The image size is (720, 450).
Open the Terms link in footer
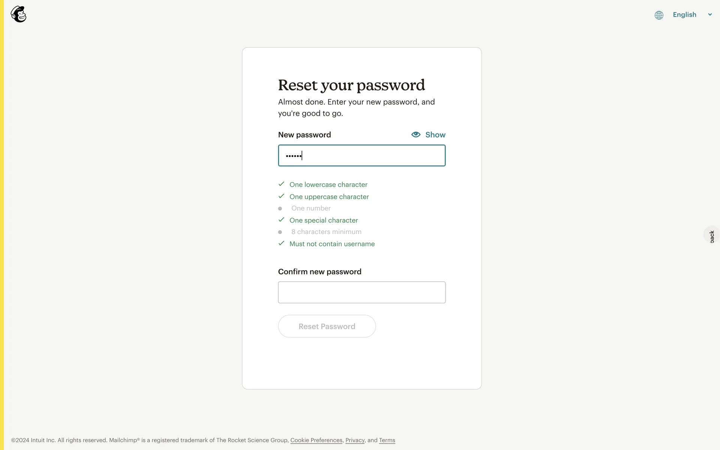(x=387, y=440)
